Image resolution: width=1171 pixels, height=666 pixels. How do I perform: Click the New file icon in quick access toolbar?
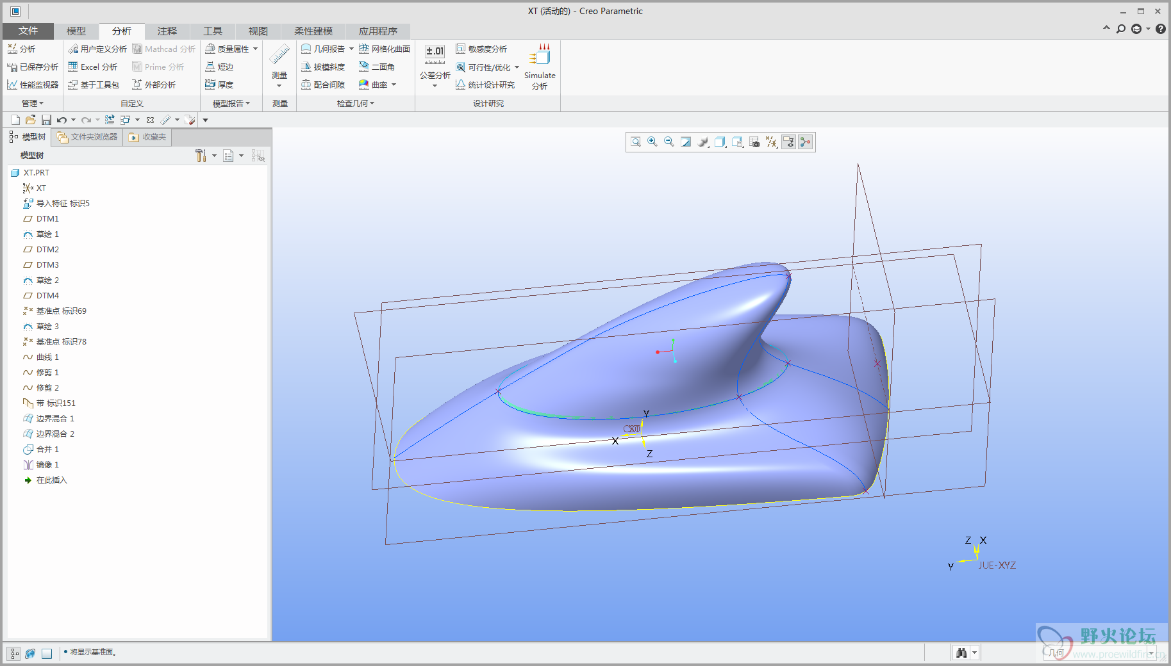(15, 120)
